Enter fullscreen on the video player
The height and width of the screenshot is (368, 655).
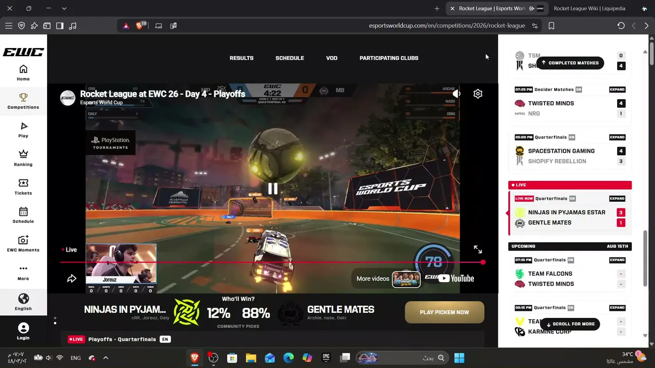coord(478,249)
